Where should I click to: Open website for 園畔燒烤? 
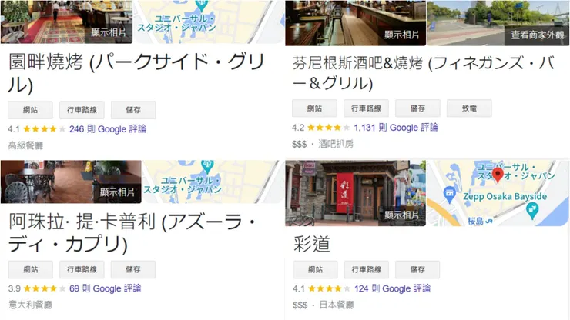pos(31,110)
